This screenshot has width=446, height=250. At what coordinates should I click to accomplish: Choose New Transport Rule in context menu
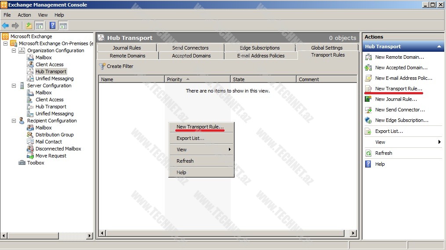tap(200, 127)
